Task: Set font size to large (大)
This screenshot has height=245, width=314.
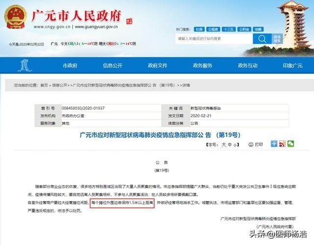Action: click(224, 145)
